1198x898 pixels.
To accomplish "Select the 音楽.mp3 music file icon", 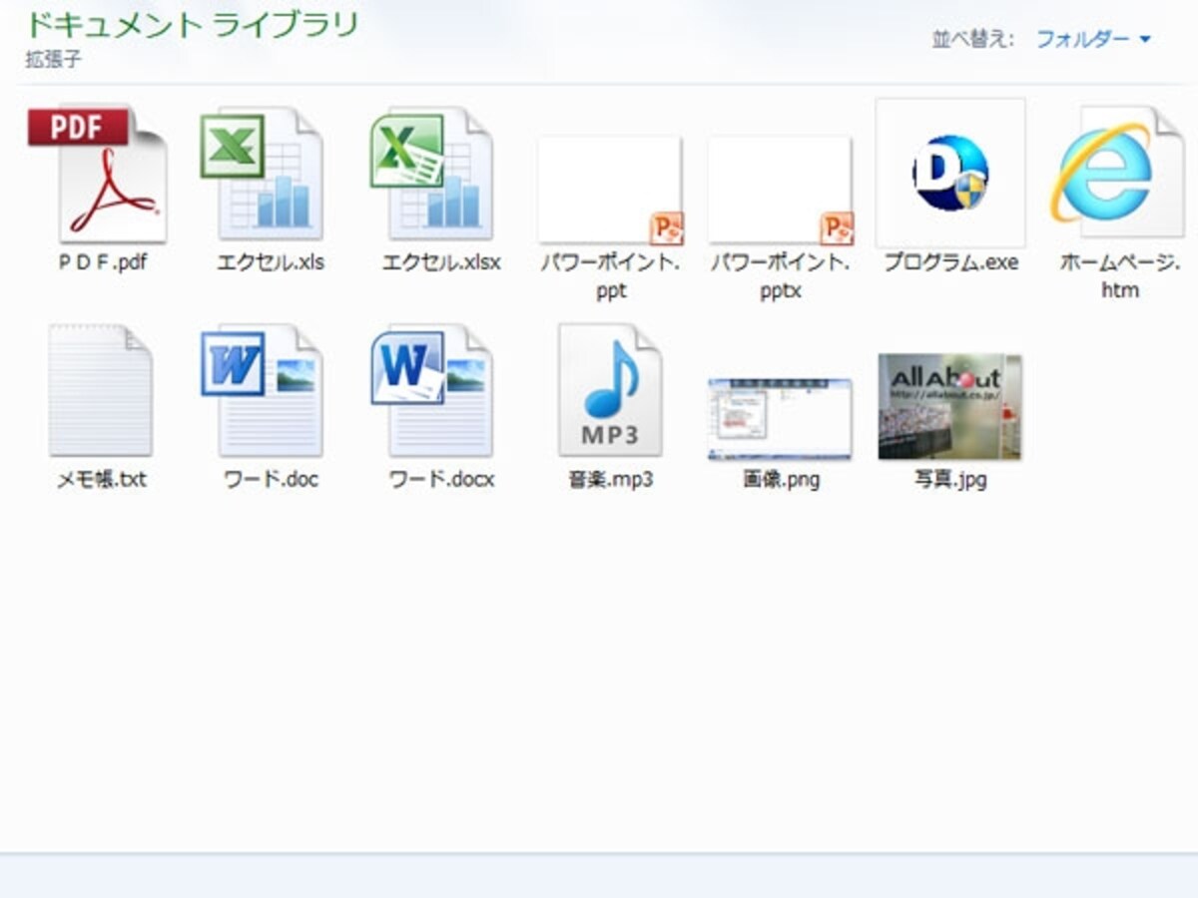I will coord(610,390).
